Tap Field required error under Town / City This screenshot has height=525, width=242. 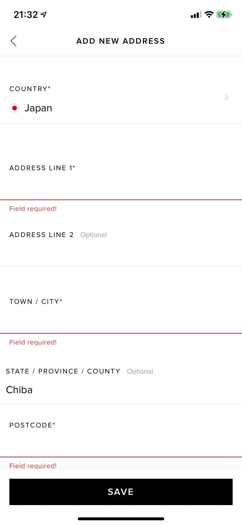[33, 342]
